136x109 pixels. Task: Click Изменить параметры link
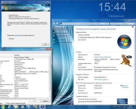coord(125,86)
